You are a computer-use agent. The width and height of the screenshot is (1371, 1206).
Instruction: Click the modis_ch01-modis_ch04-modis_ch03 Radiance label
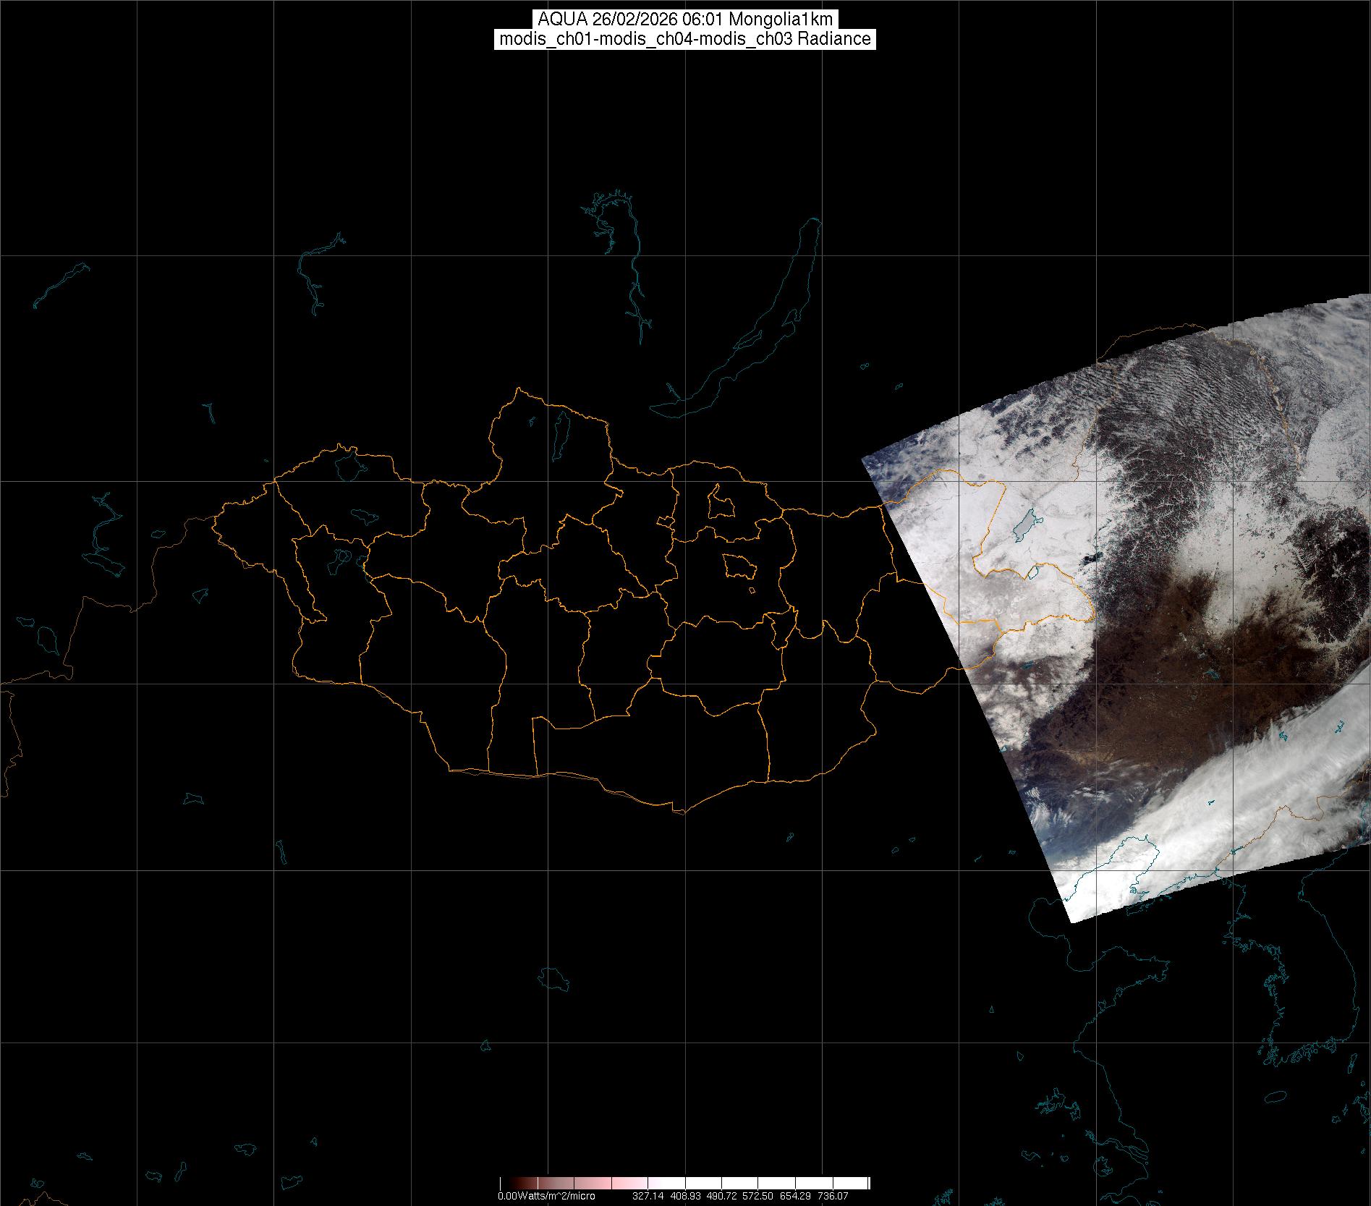[x=685, y=39]
